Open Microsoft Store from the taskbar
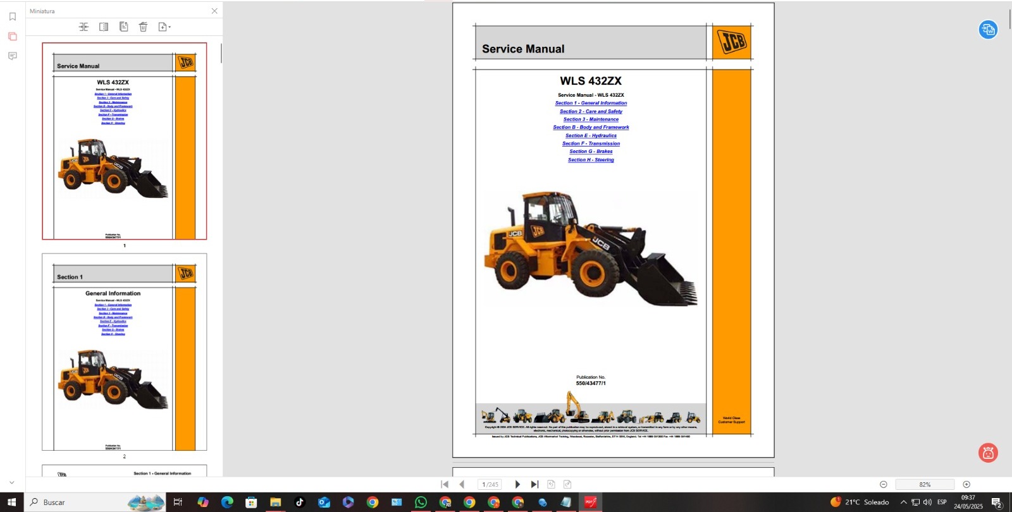Screen dimensions: 1012x512 [251, 502]
